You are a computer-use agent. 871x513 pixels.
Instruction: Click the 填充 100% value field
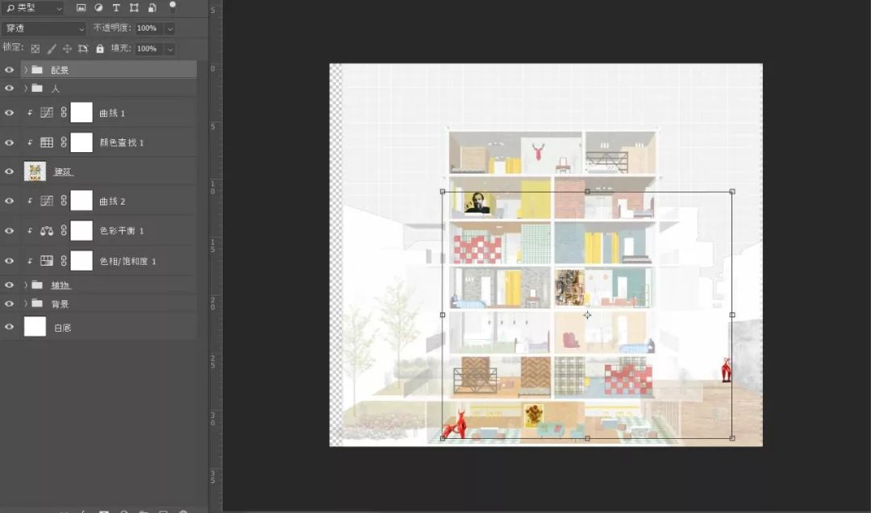point(149,49)
